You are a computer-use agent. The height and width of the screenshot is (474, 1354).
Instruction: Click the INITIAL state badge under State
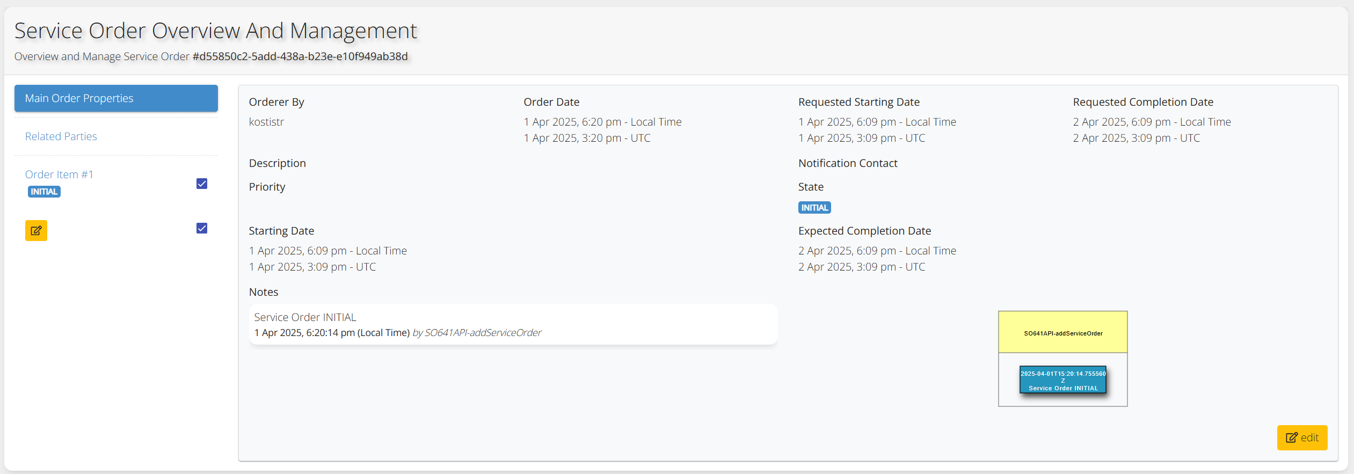[x=814, y=208]
